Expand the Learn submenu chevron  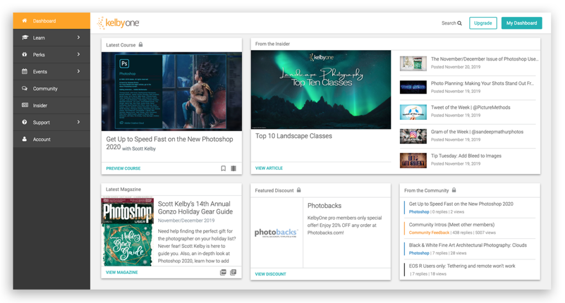point(78,38)
